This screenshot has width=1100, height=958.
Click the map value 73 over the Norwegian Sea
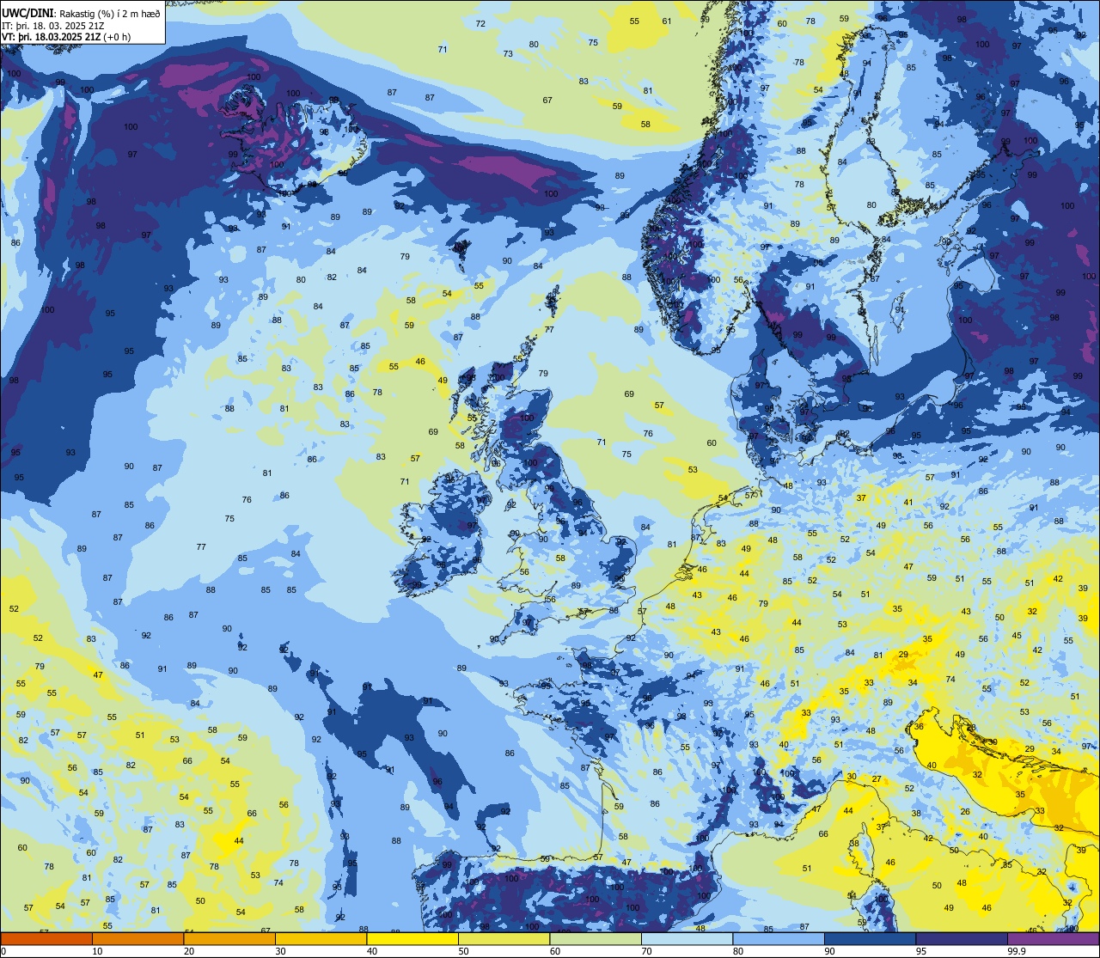[508, 53]
